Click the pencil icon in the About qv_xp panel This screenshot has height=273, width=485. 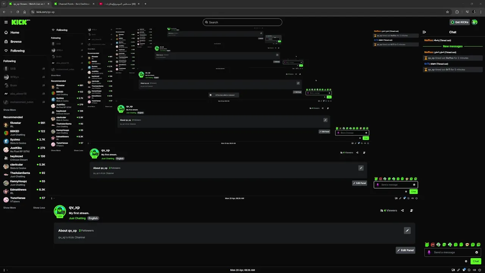pyautogui.click(x=407, y=231)
